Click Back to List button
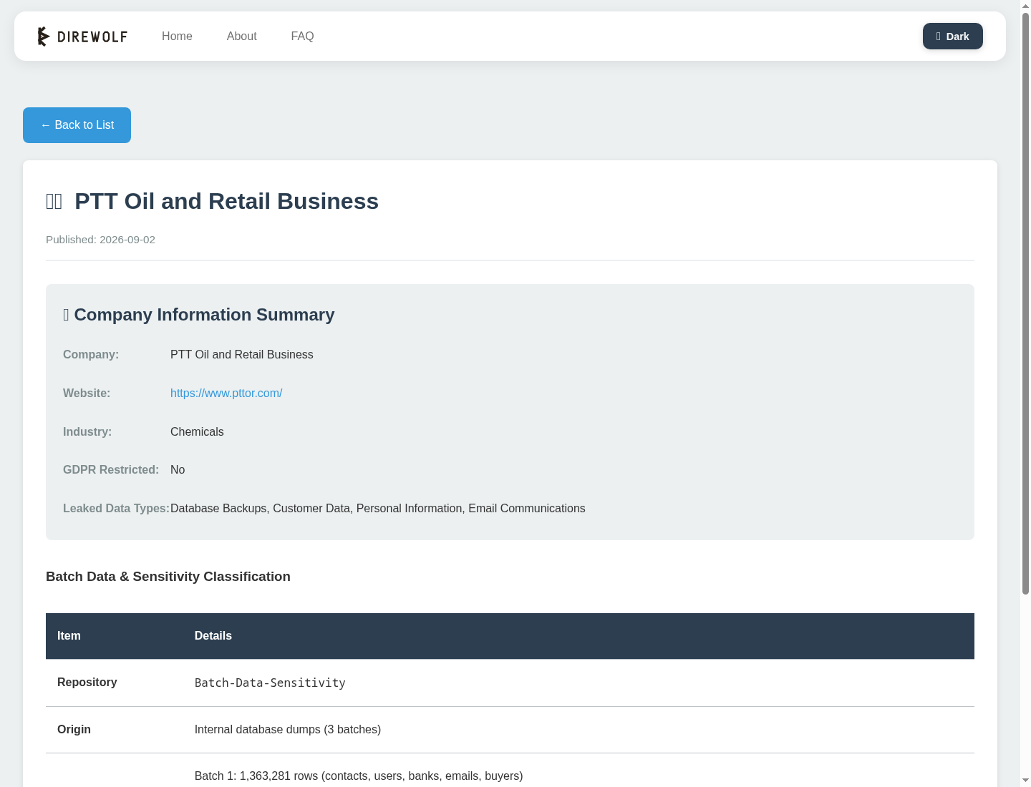This screenshot has width=1031, height=787. pos(77,125)
